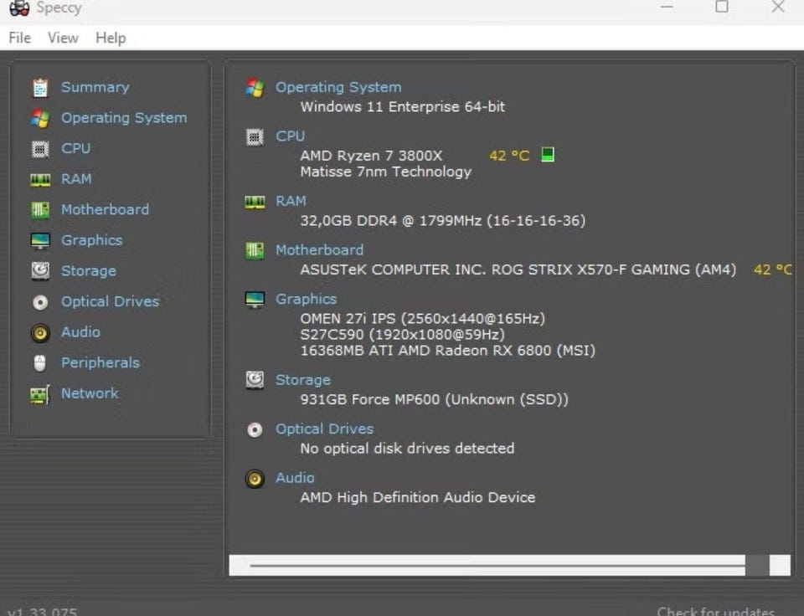This screenshot has height=616, width=804.
Task: Click the CPU chip icon in sidebar
Action: pyautogui.click(x=40, y=149)
